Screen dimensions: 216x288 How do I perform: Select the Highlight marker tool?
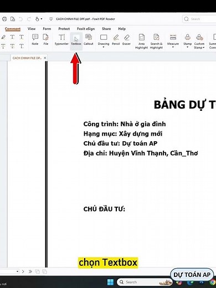point(3,37)
